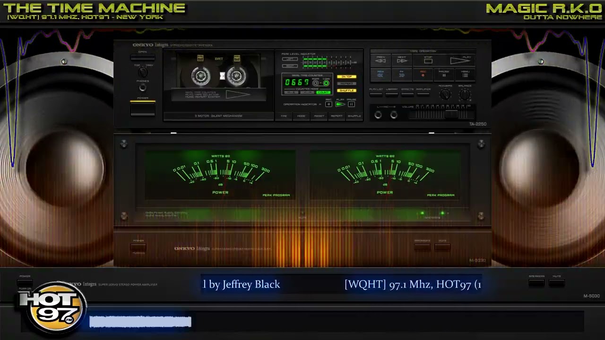This screenshot has width=605, height=340.
Task: Click the red REC dot button
Action: point(423,75)
